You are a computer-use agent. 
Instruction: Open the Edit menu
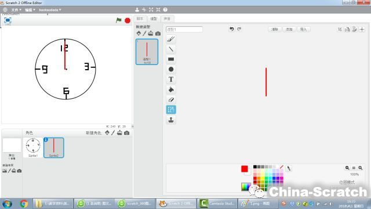pyautogui.click(x=30, y=10)
